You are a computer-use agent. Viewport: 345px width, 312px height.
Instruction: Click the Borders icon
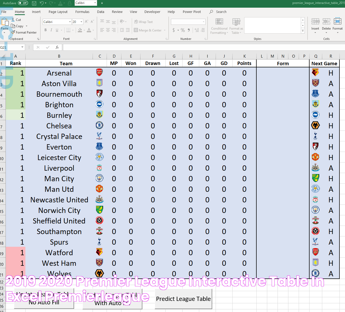(68, 30)
